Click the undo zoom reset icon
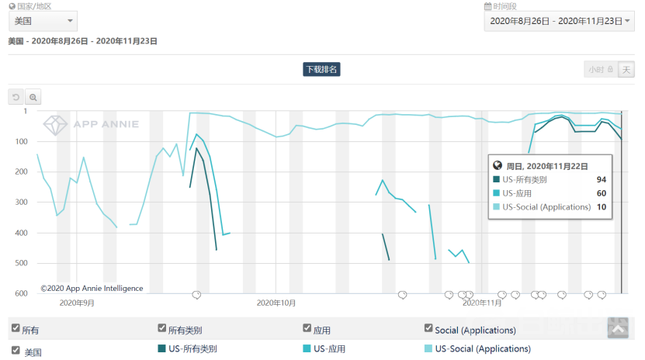Image resolution: width=645 pixels, height=360 pixels. click(x=16, y=97)
